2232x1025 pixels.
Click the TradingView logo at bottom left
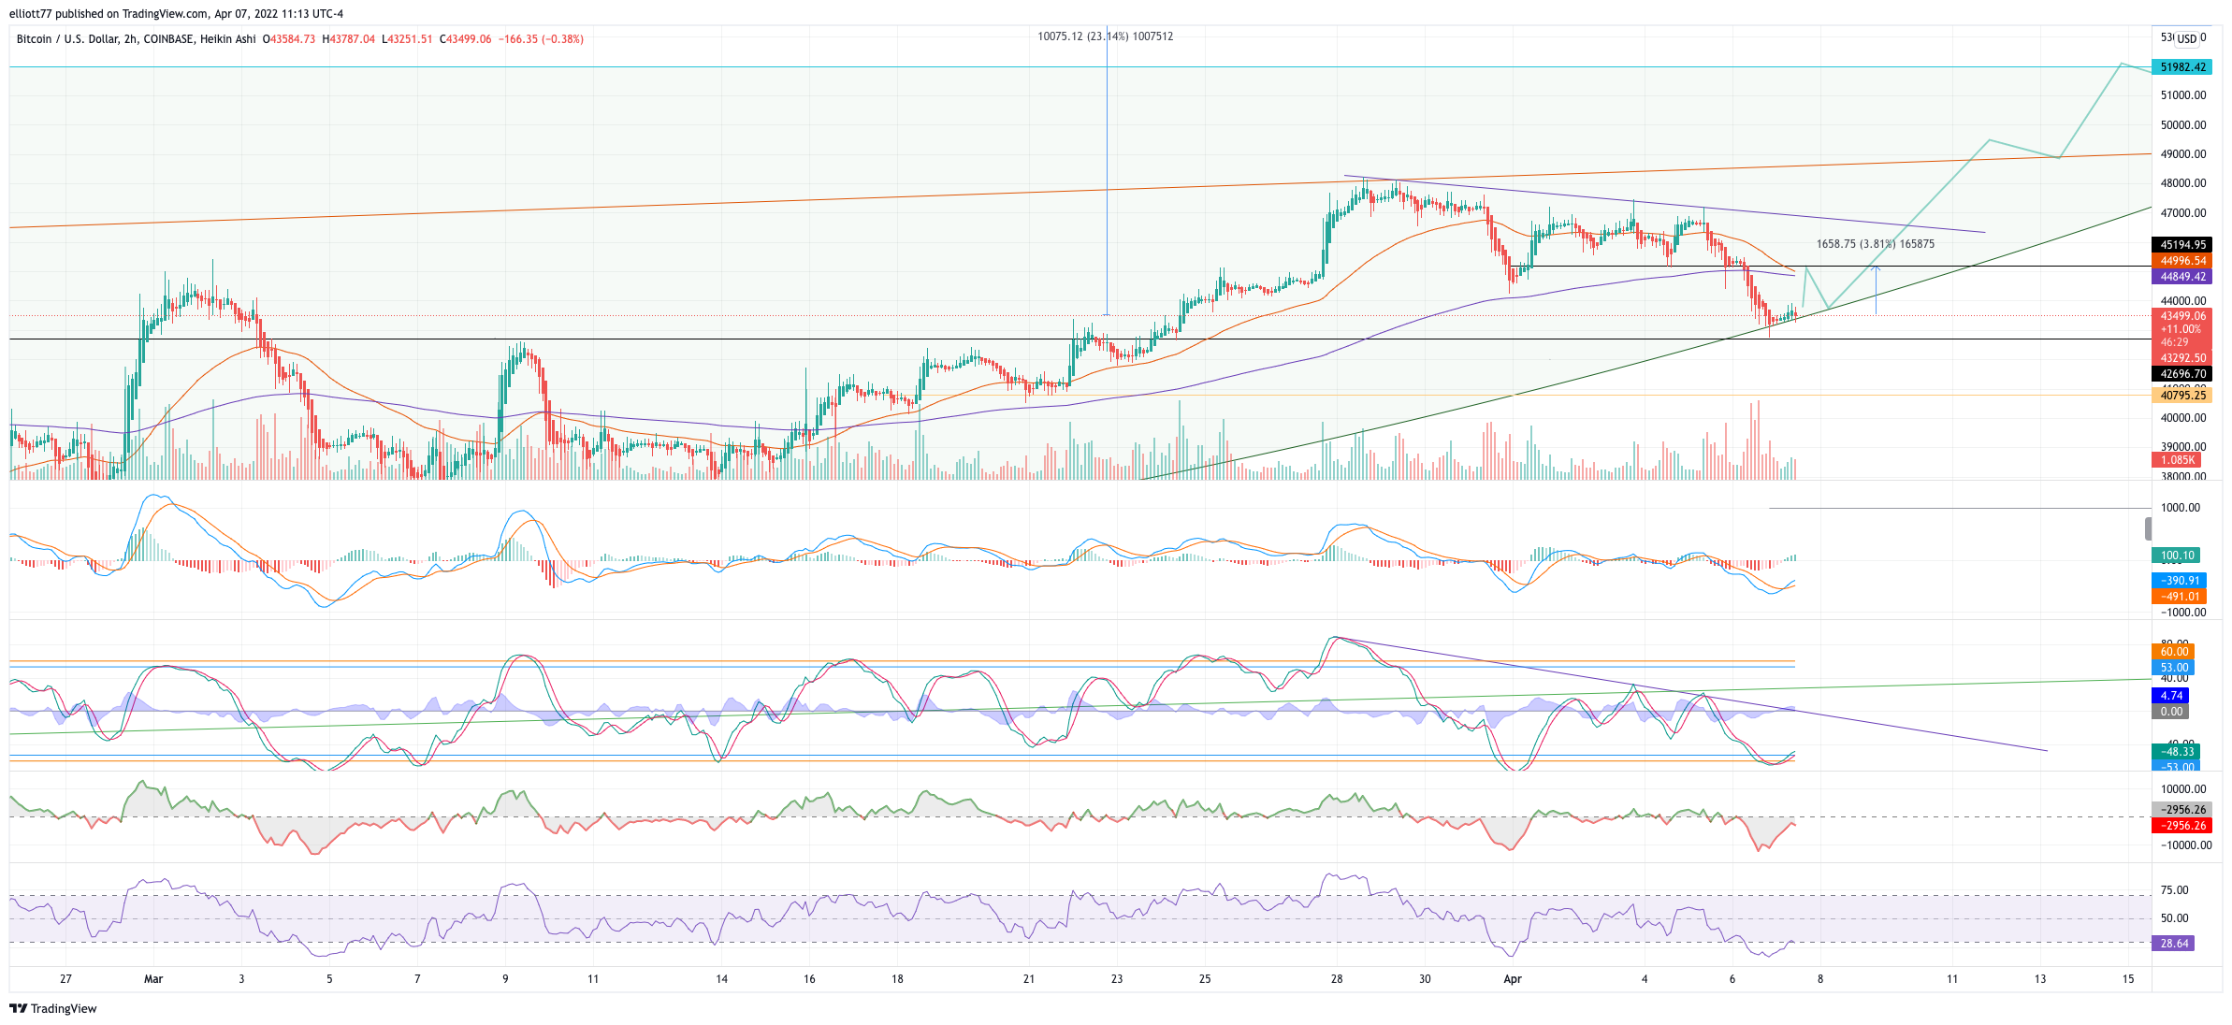tap(53, 1008)
